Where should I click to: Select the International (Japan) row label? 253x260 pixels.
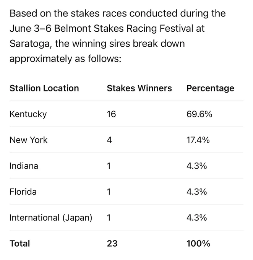click(x=51, y=218)
